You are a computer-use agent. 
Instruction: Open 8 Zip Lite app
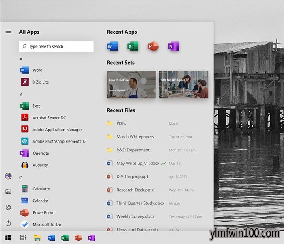[34, 82]
